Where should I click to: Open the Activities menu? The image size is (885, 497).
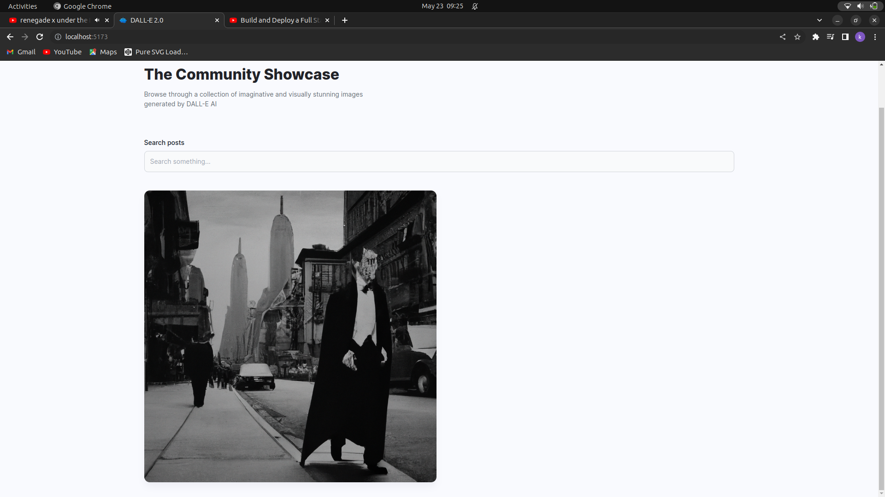[x=22, y=6]
